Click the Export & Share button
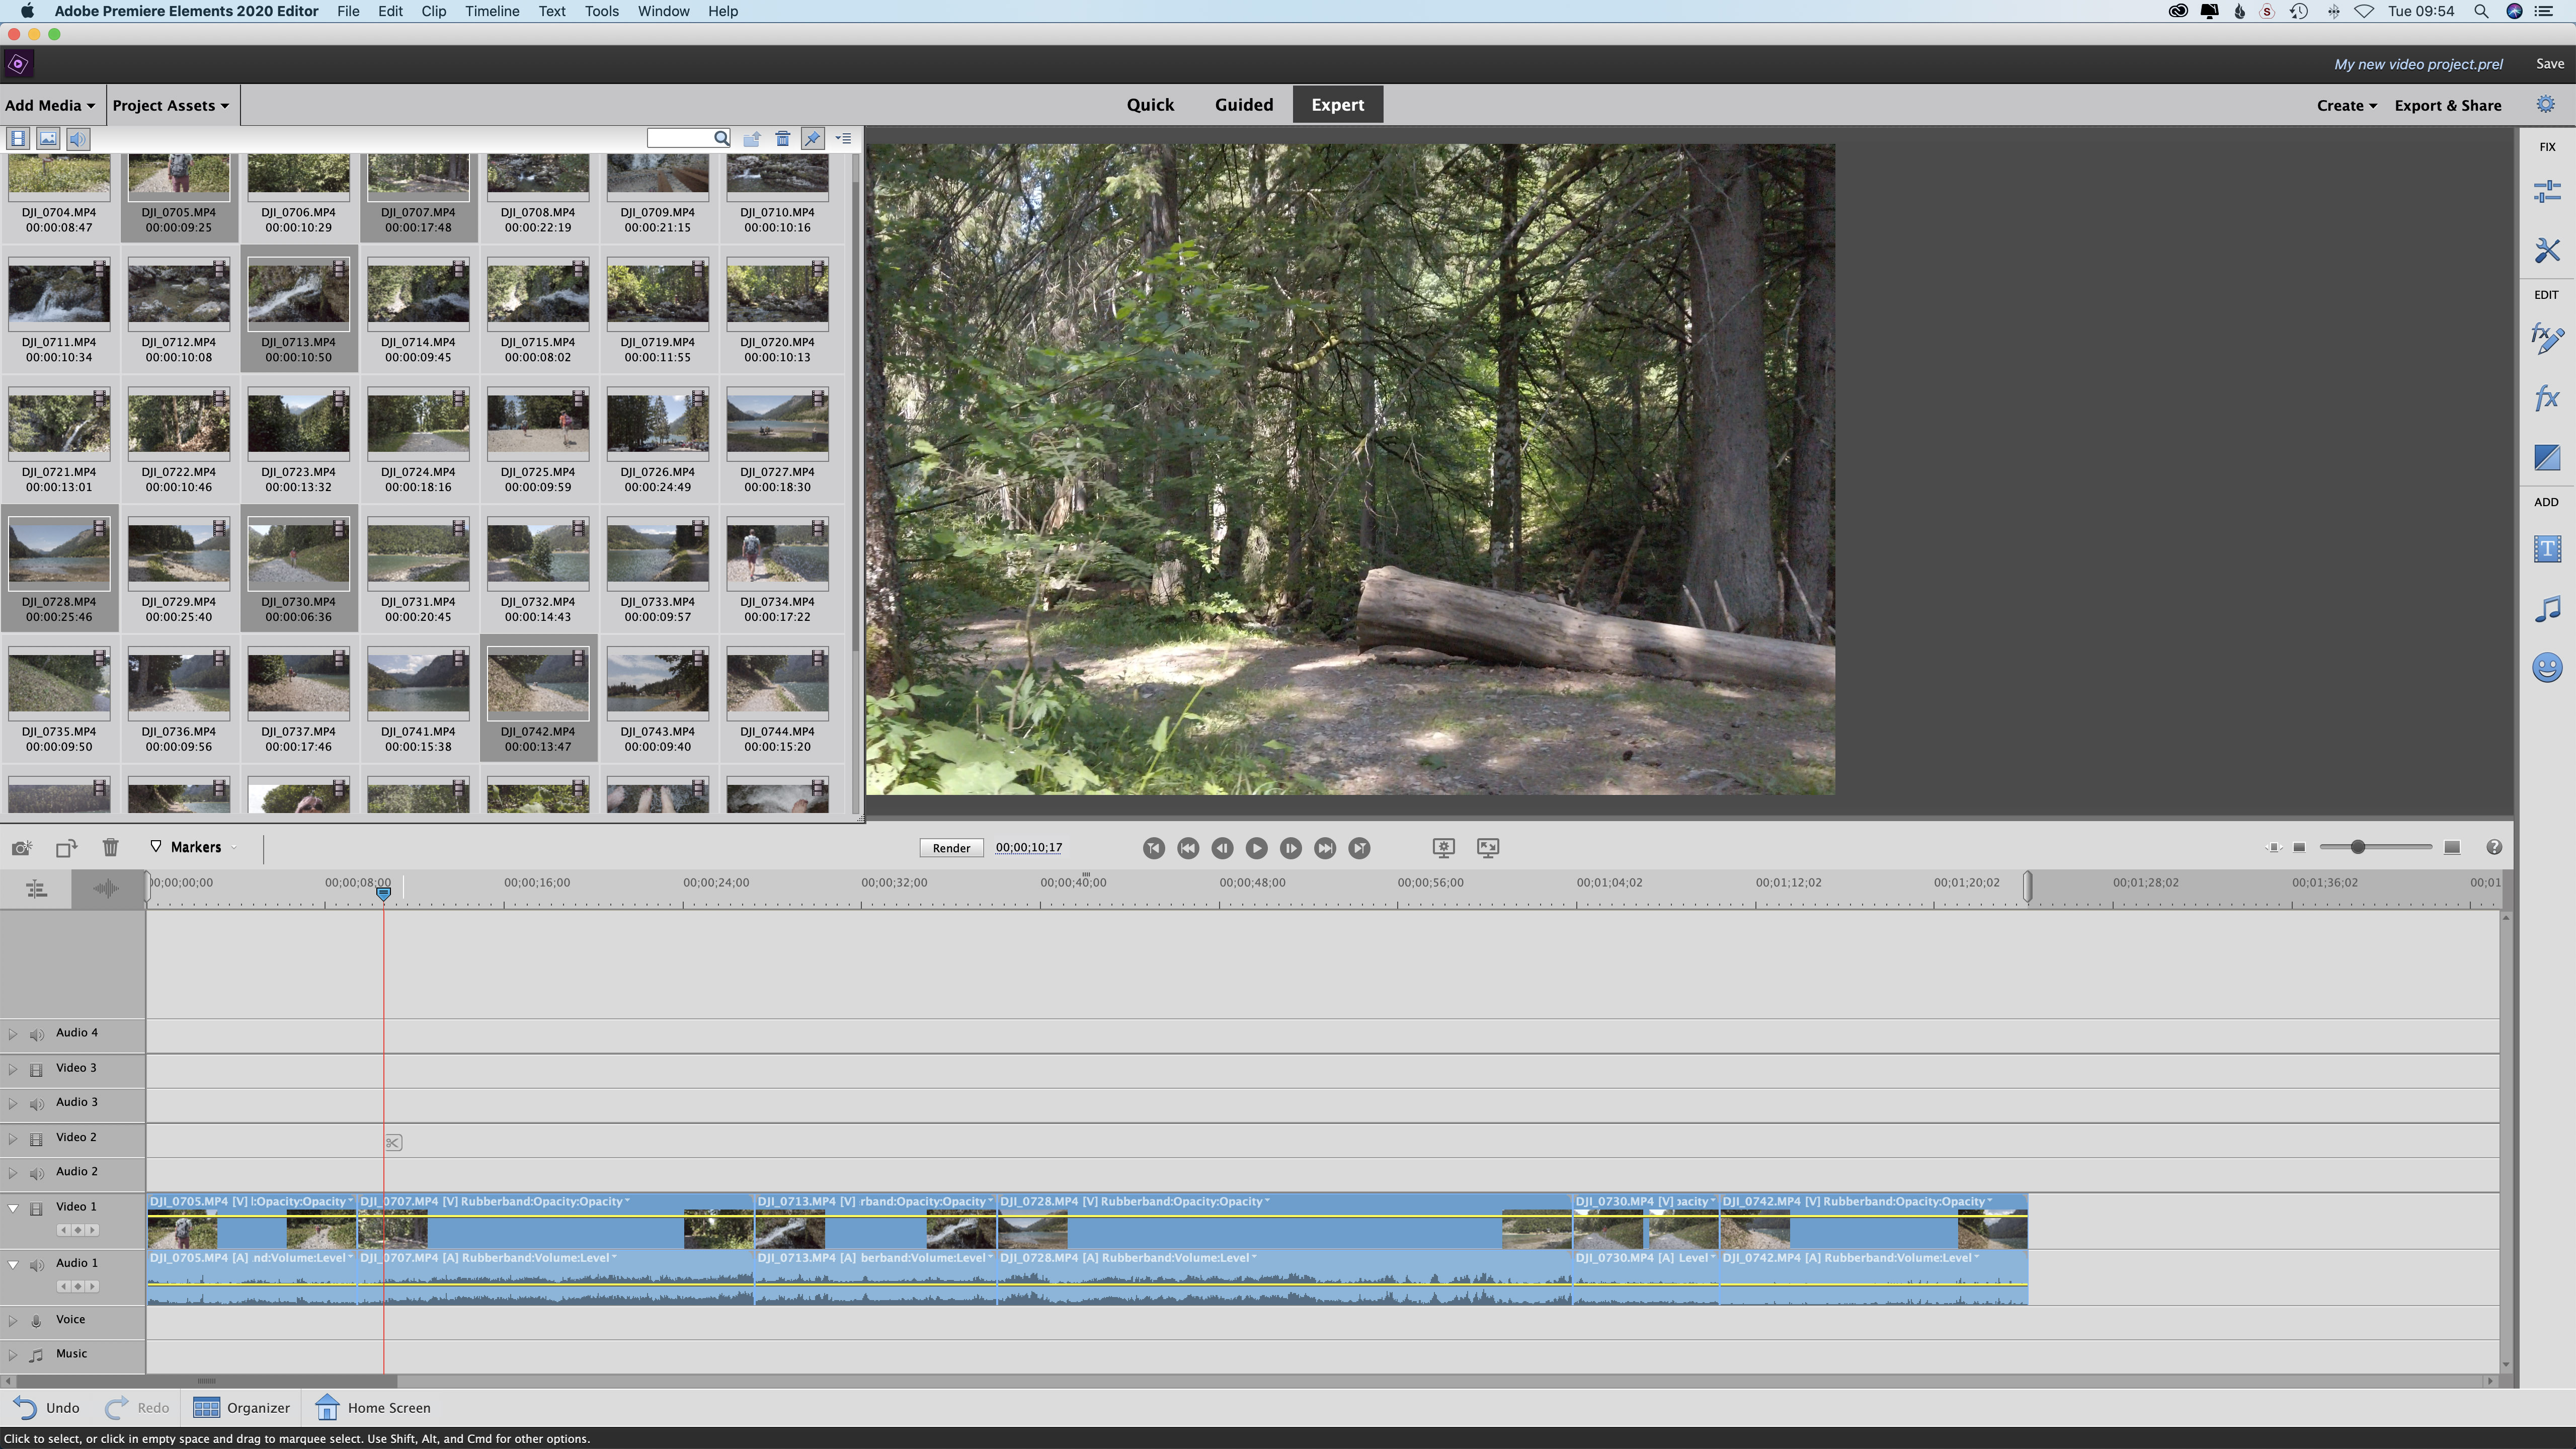Image resolution: width=2576 pixels, height=1449 pixels. pos(2449,104)
